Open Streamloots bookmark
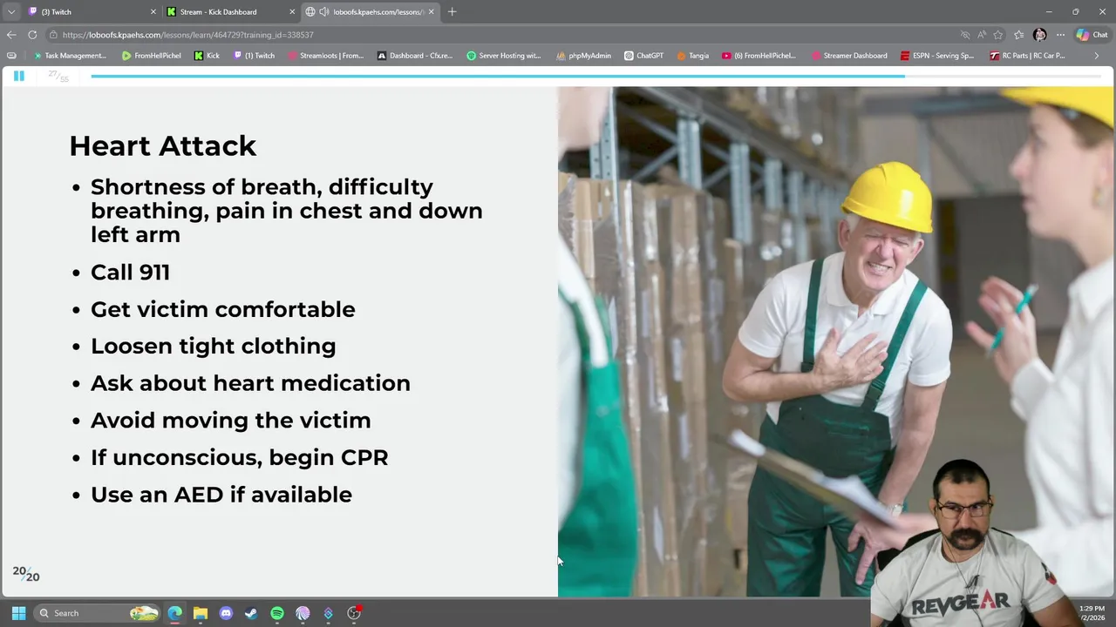1116x627 pixels. pyautogui.click(x=325, y=56)
